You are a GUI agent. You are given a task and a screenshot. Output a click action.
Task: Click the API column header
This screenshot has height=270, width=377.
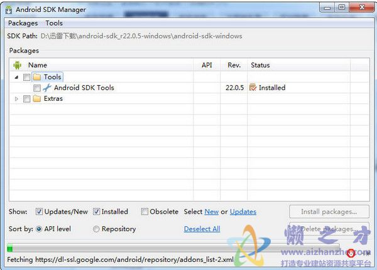[x=207, y=65]
